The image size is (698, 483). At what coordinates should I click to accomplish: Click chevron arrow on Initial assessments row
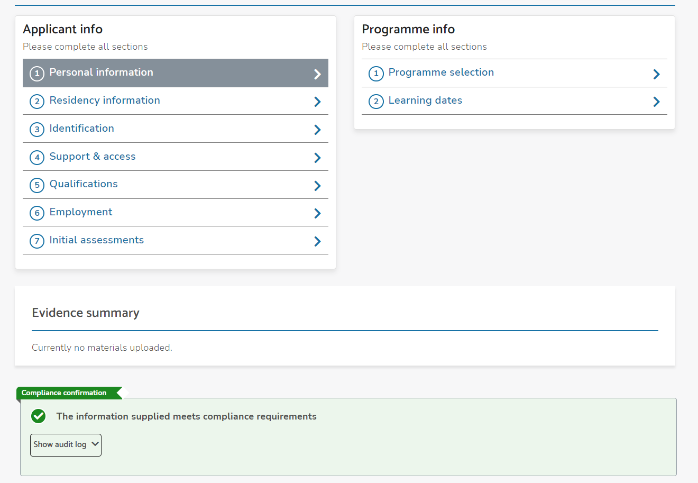tap(317, 241)
